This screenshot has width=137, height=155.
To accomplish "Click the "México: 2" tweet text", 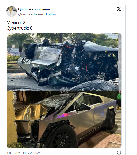I will coord(16,23).
